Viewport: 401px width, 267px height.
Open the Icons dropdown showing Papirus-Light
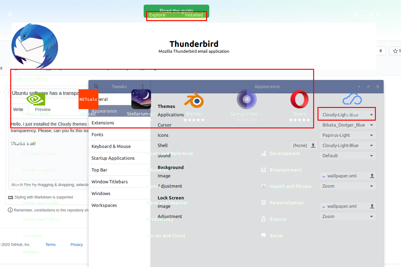(348, 135)
